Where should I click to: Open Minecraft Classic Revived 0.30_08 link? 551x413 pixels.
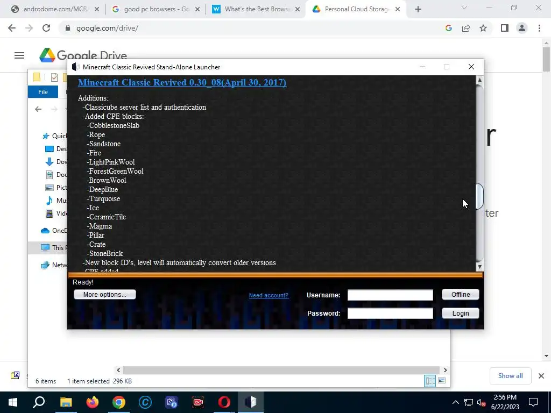tap(182, 82)
